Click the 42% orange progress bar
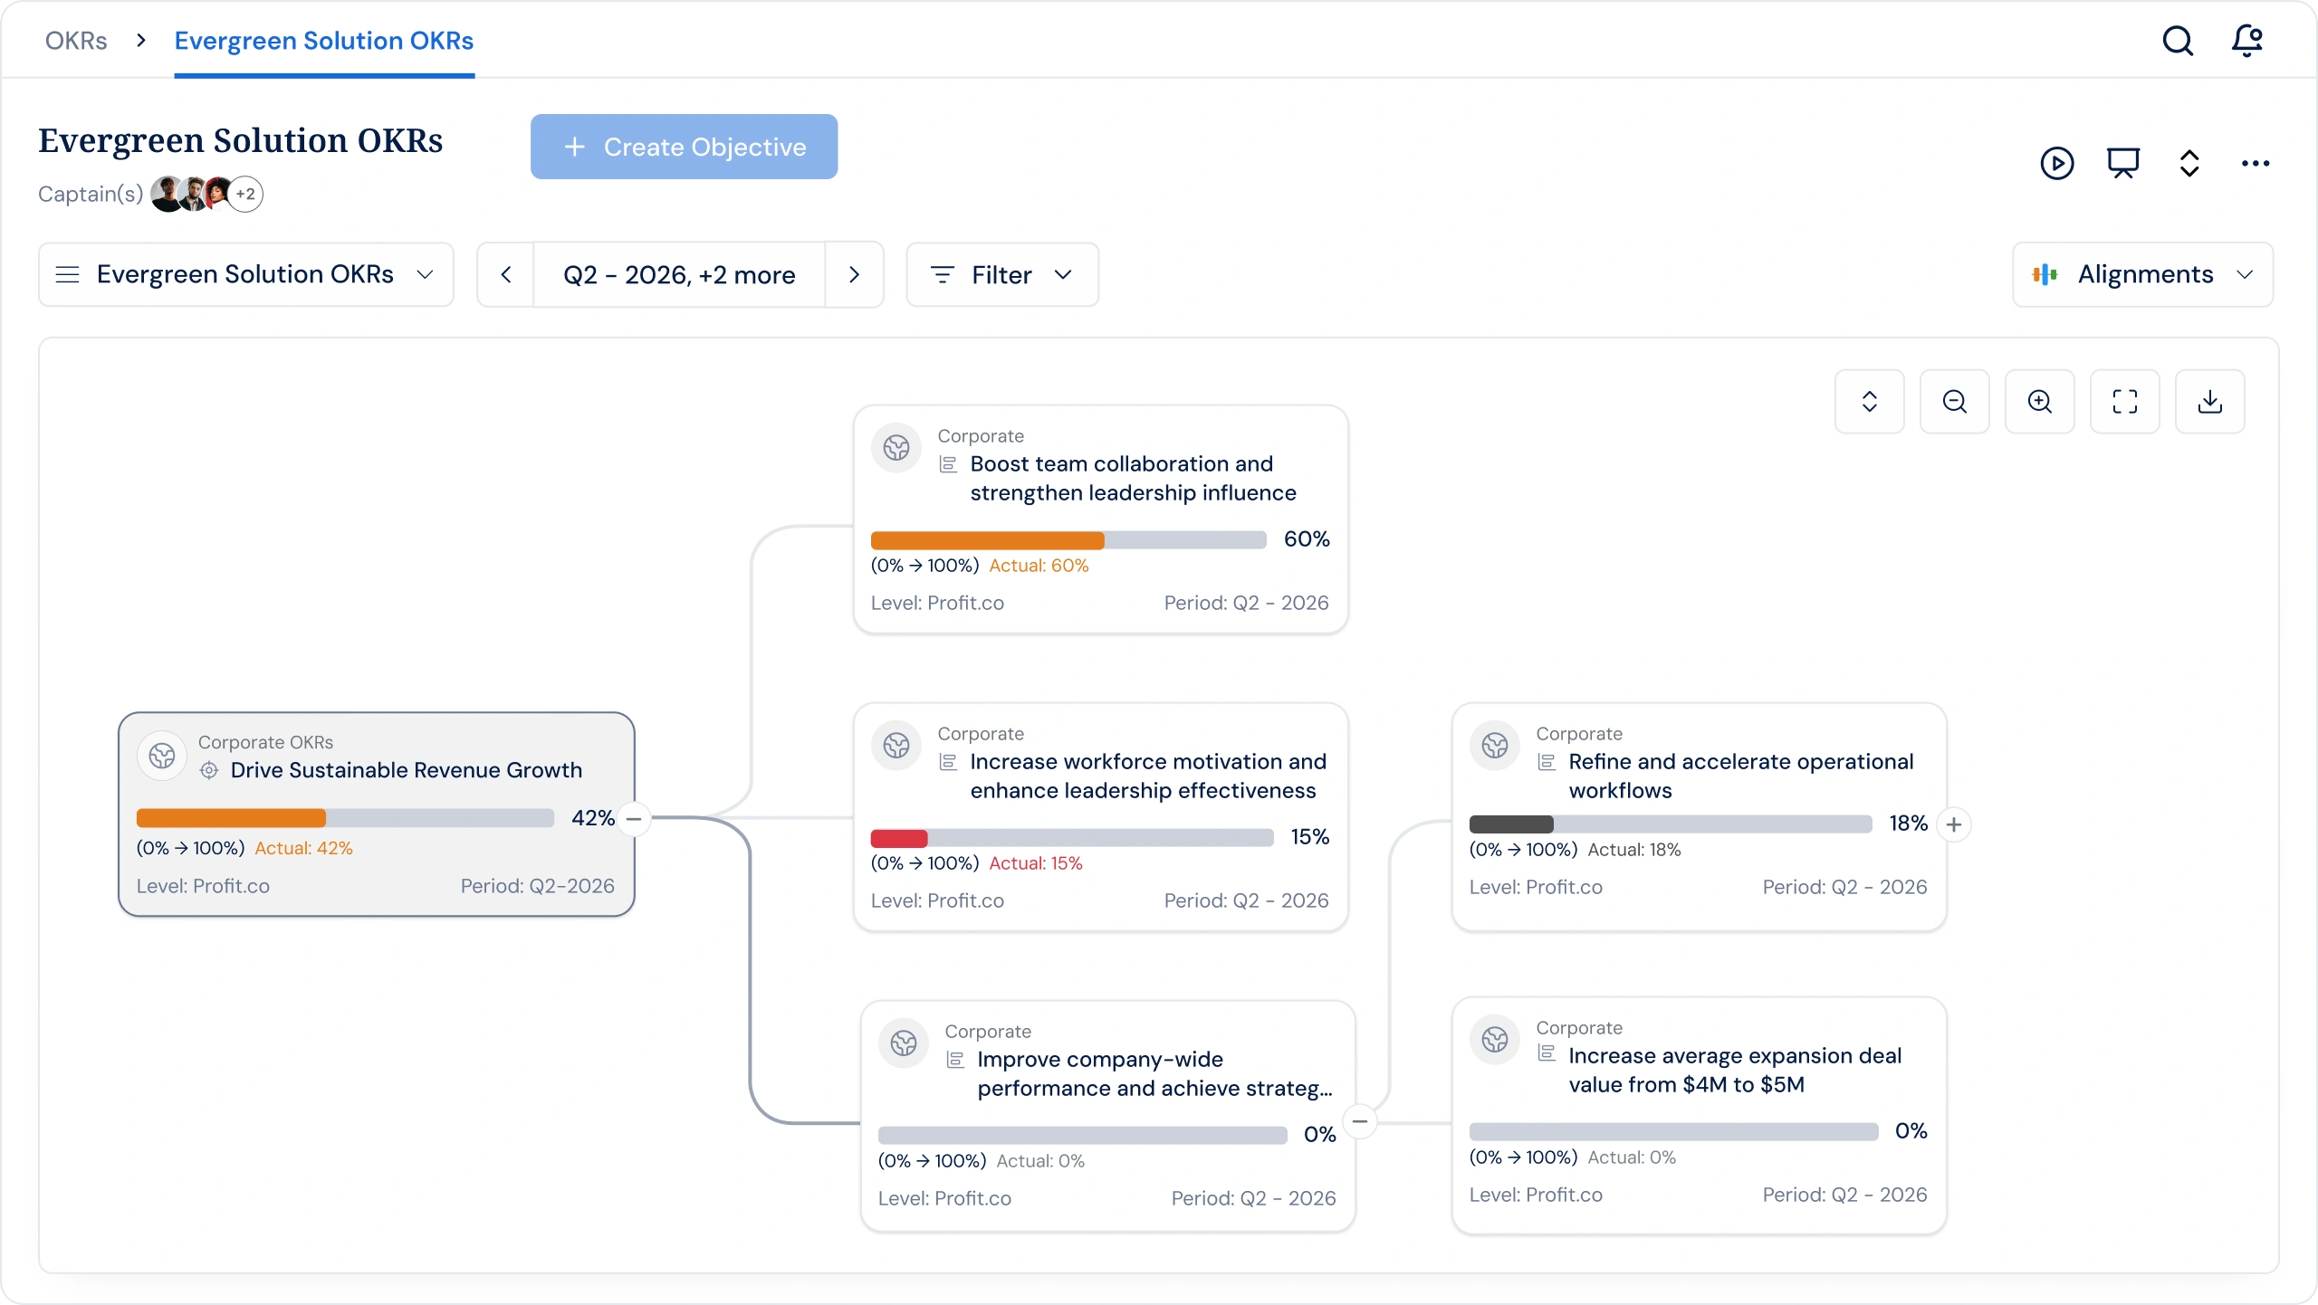 click(345, 818)
